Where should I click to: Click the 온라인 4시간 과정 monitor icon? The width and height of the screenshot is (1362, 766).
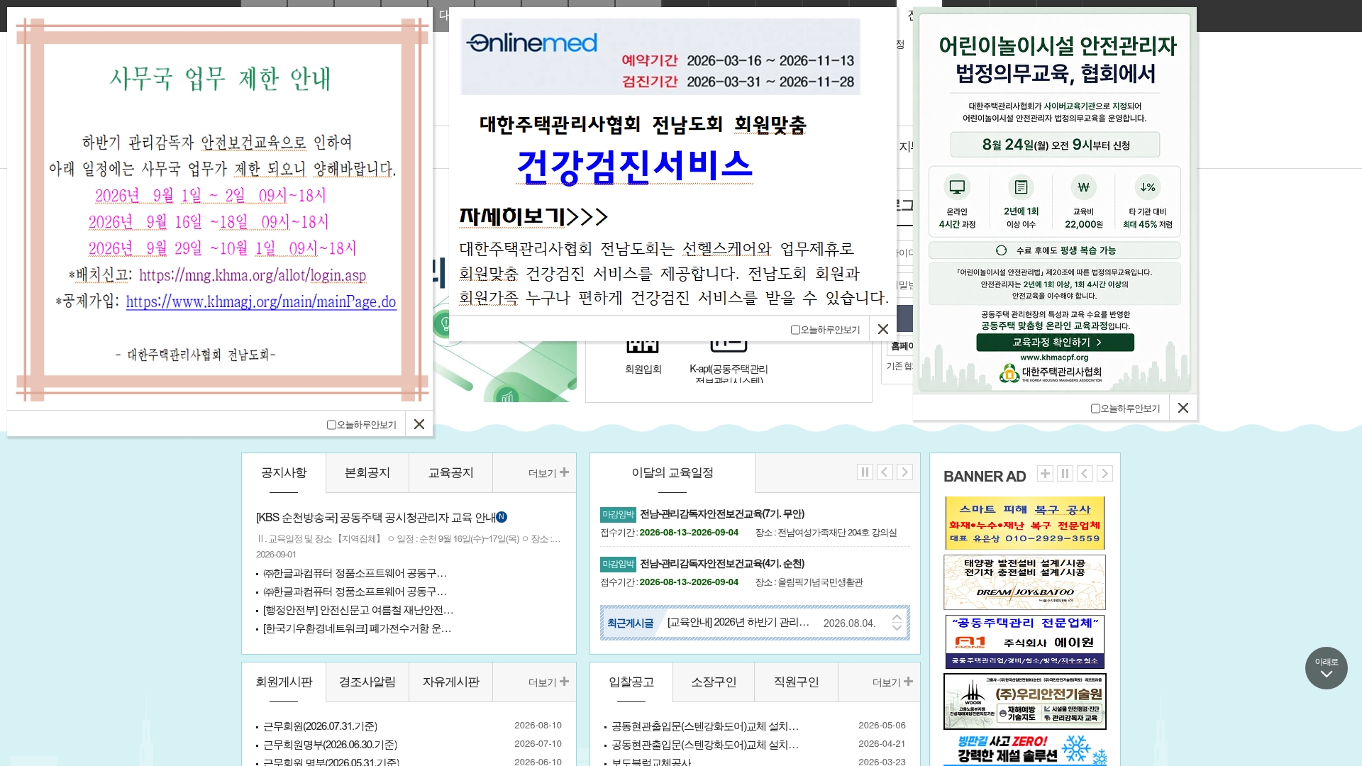pos(957,187)
